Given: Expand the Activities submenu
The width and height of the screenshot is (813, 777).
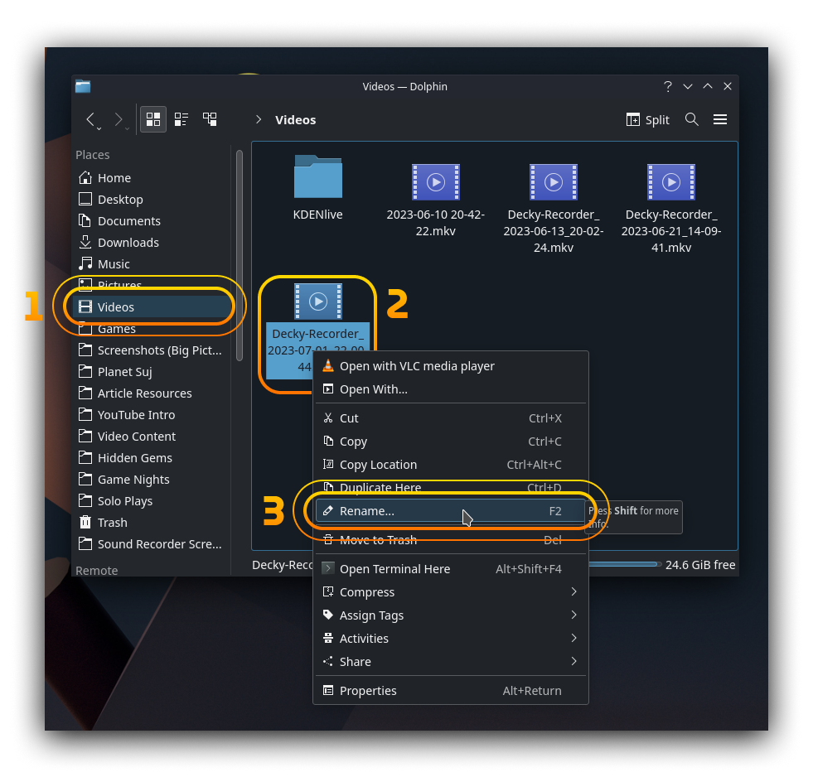Looking at the screenshot, I should 451,639.
